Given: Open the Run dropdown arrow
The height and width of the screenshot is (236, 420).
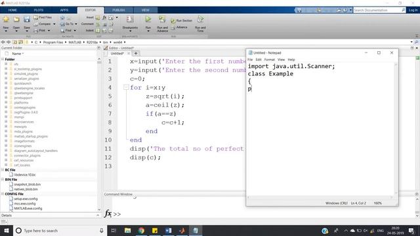Looking at the screenshot, I should point(148,31).
